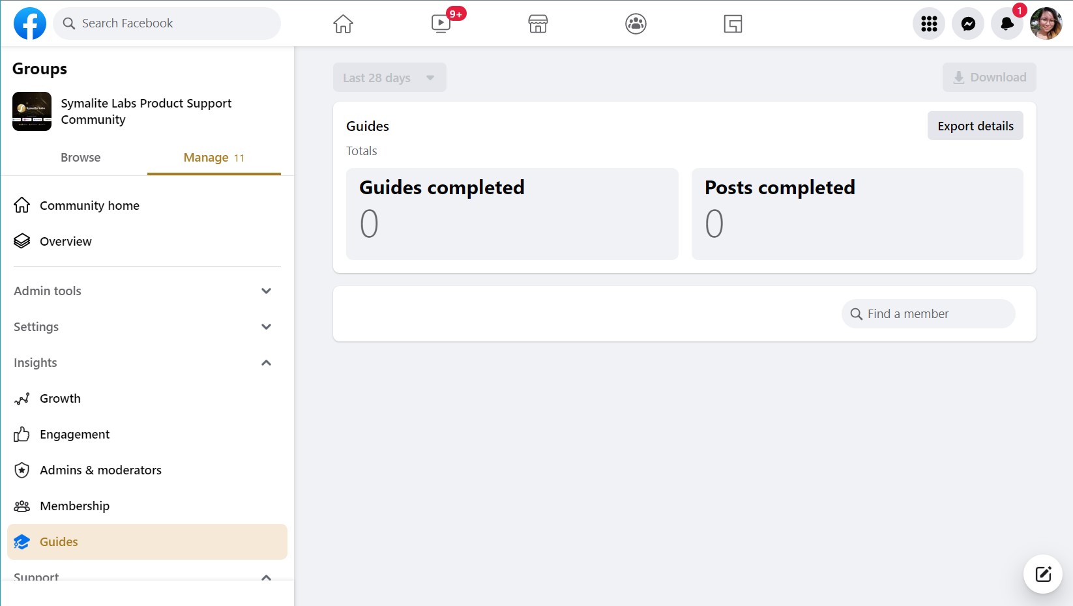
Task: Expand the Admin tools section
Action: [265, 291]
